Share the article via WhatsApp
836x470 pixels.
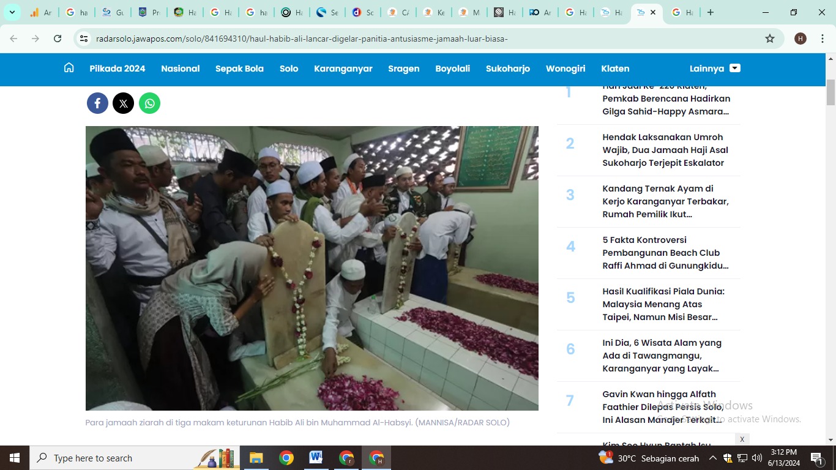[x=149, y=103]
